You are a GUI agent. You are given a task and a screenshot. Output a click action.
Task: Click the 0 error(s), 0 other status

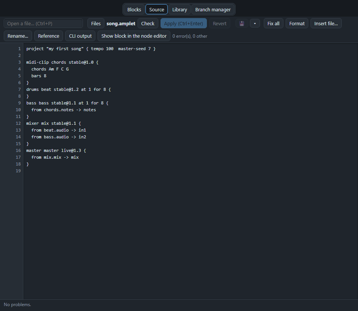(x=190, y=36)
